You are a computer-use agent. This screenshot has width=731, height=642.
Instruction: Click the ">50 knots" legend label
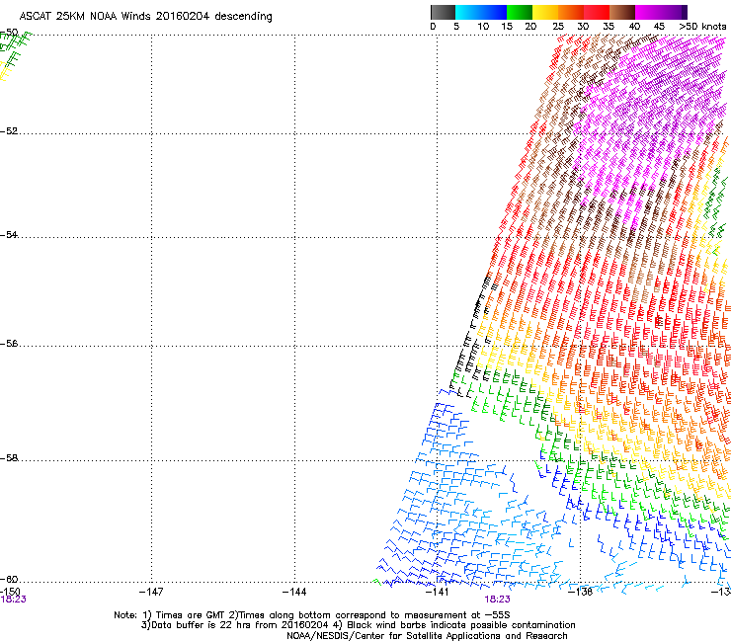(702, 27)
